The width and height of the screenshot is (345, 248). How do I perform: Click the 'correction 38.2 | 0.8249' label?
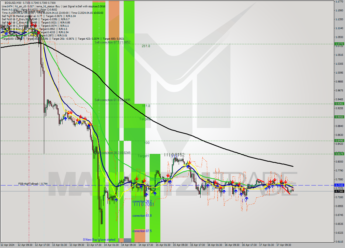point(115,153)
